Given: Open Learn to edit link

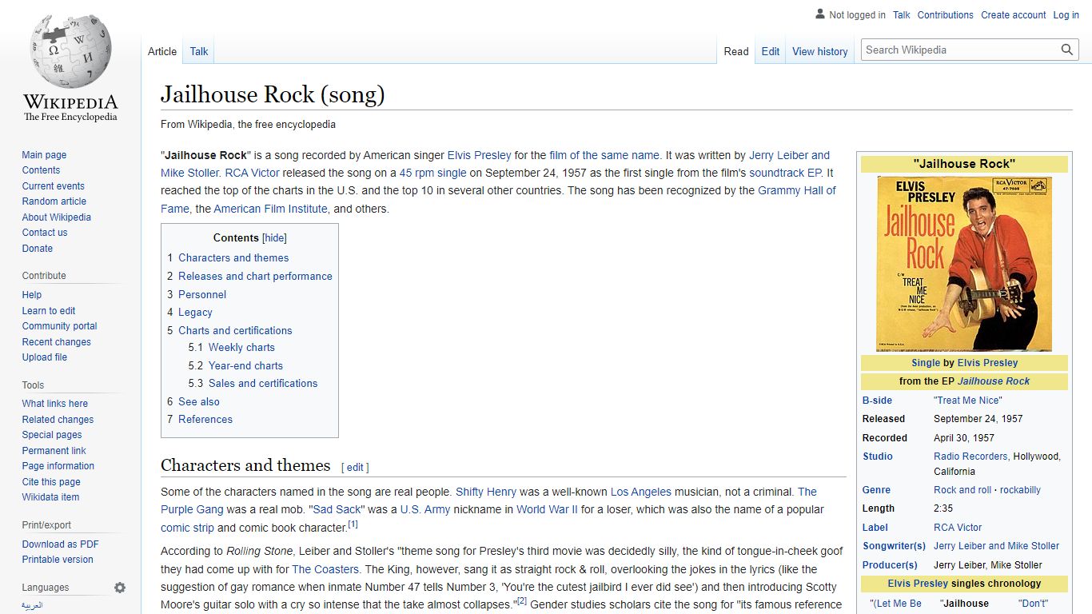Looking at the screenshot, I should (49, 311).
